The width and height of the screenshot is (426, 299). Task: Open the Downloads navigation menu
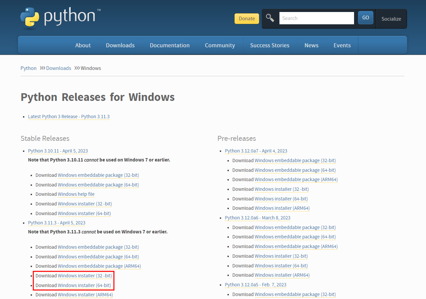click(x=120, y=45)
